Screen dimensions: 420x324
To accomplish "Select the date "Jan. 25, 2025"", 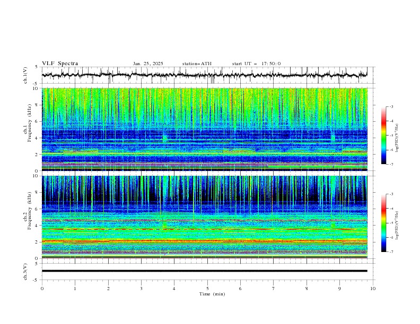I will [148, 64].
